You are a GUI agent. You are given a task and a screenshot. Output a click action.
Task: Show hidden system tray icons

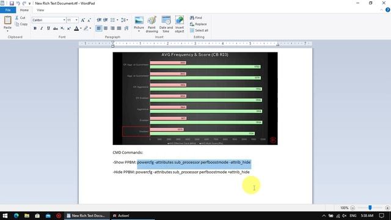[x=324, y=216]
